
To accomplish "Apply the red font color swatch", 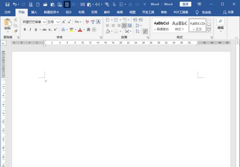I will click(x=80, y=30).
